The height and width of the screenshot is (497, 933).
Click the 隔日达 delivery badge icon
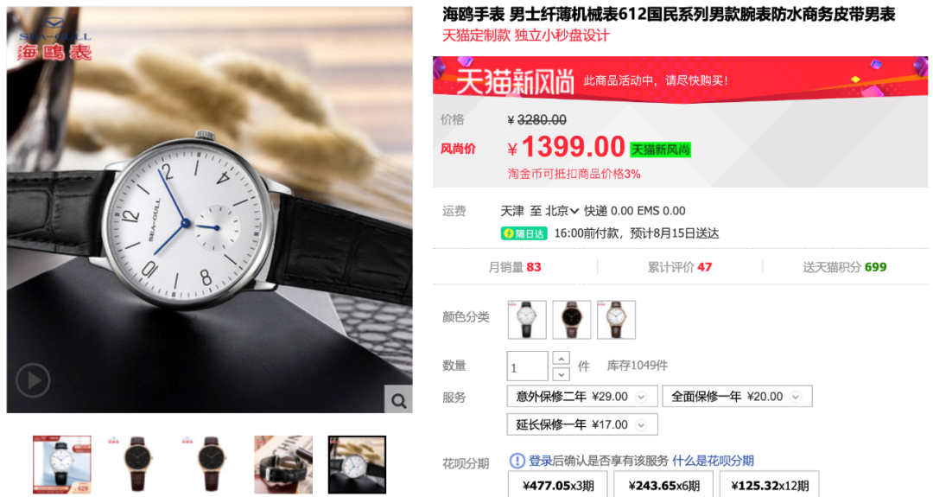[524, 234]
